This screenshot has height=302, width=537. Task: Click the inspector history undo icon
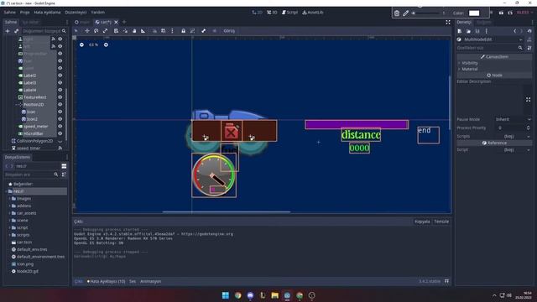(529, 31)
